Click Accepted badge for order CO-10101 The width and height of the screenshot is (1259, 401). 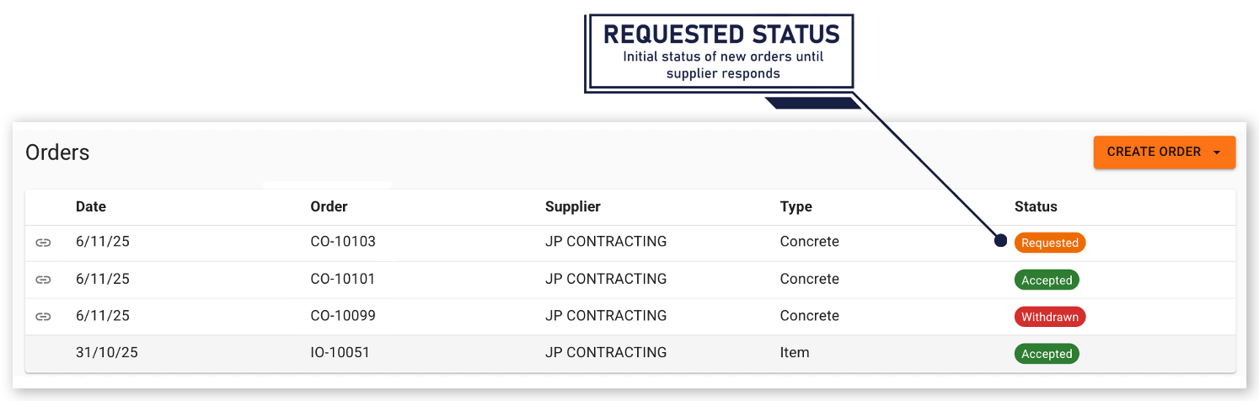point(1047,281)
